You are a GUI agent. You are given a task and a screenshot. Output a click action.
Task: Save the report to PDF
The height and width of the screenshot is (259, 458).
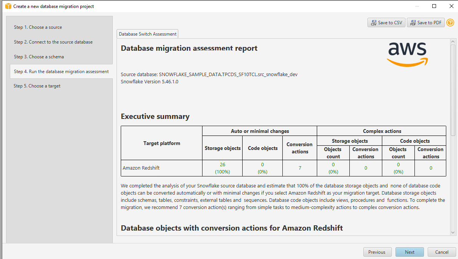426,23
